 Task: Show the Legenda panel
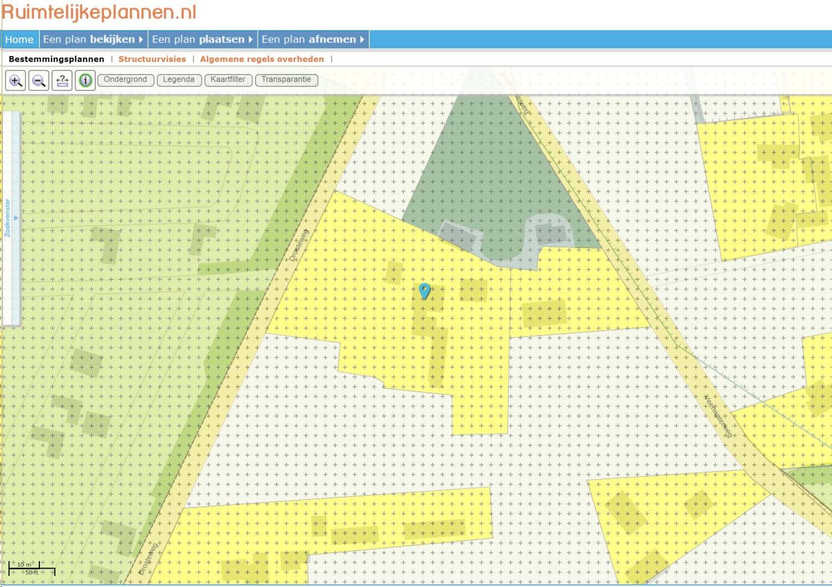click(x=179, y=80)
